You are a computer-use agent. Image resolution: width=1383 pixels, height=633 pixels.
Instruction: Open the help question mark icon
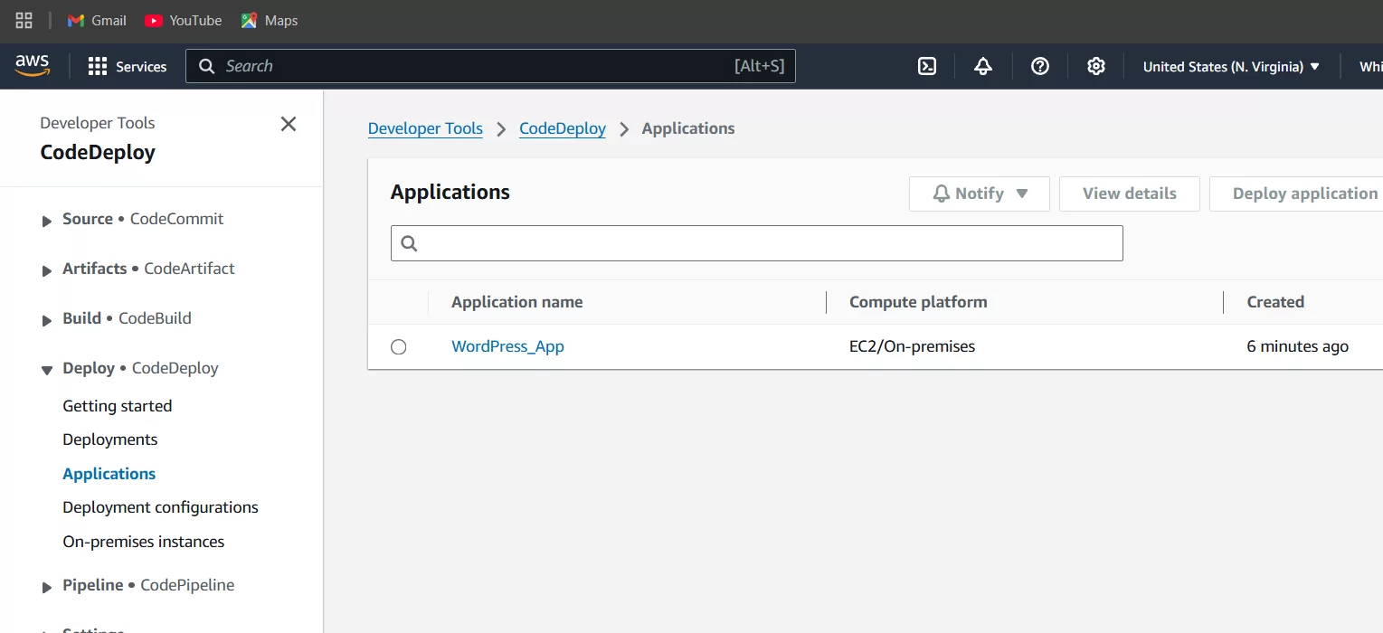click(x=1040, y=66)
